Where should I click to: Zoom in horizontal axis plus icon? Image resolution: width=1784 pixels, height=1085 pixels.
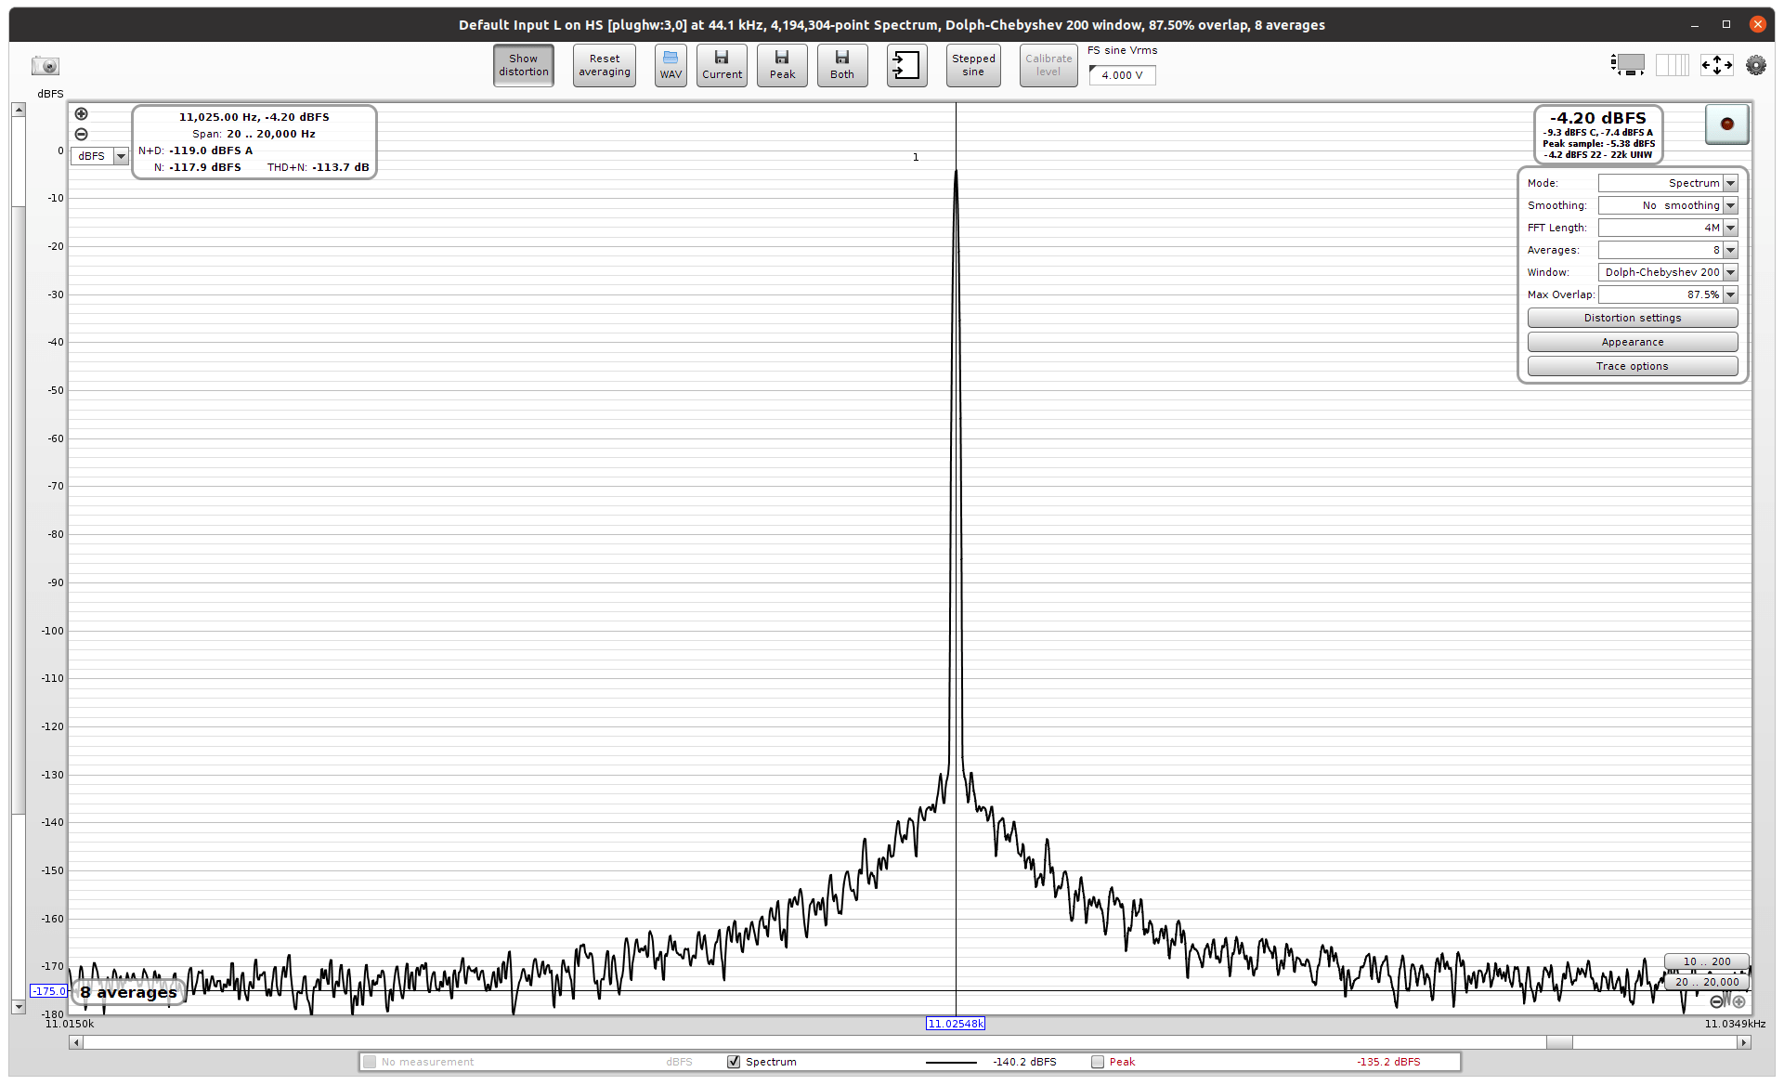pyautogui.click(x=1738, y=1001)
